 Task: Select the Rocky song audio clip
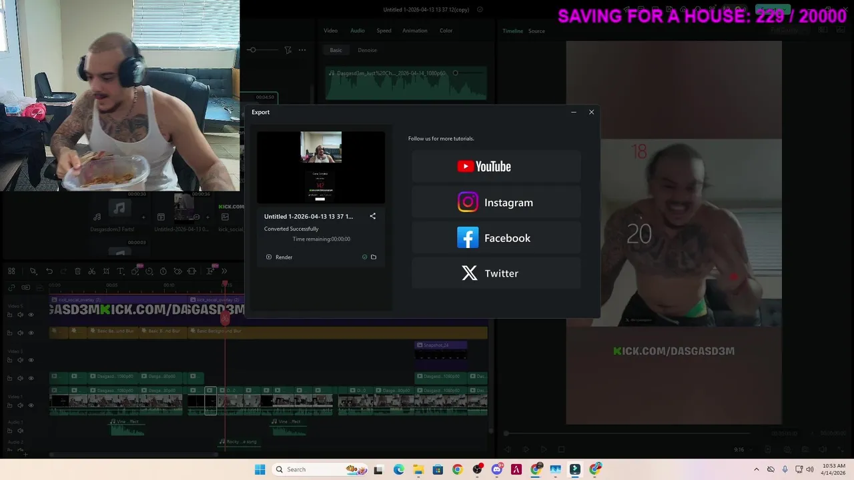click(x=239, y=441)
